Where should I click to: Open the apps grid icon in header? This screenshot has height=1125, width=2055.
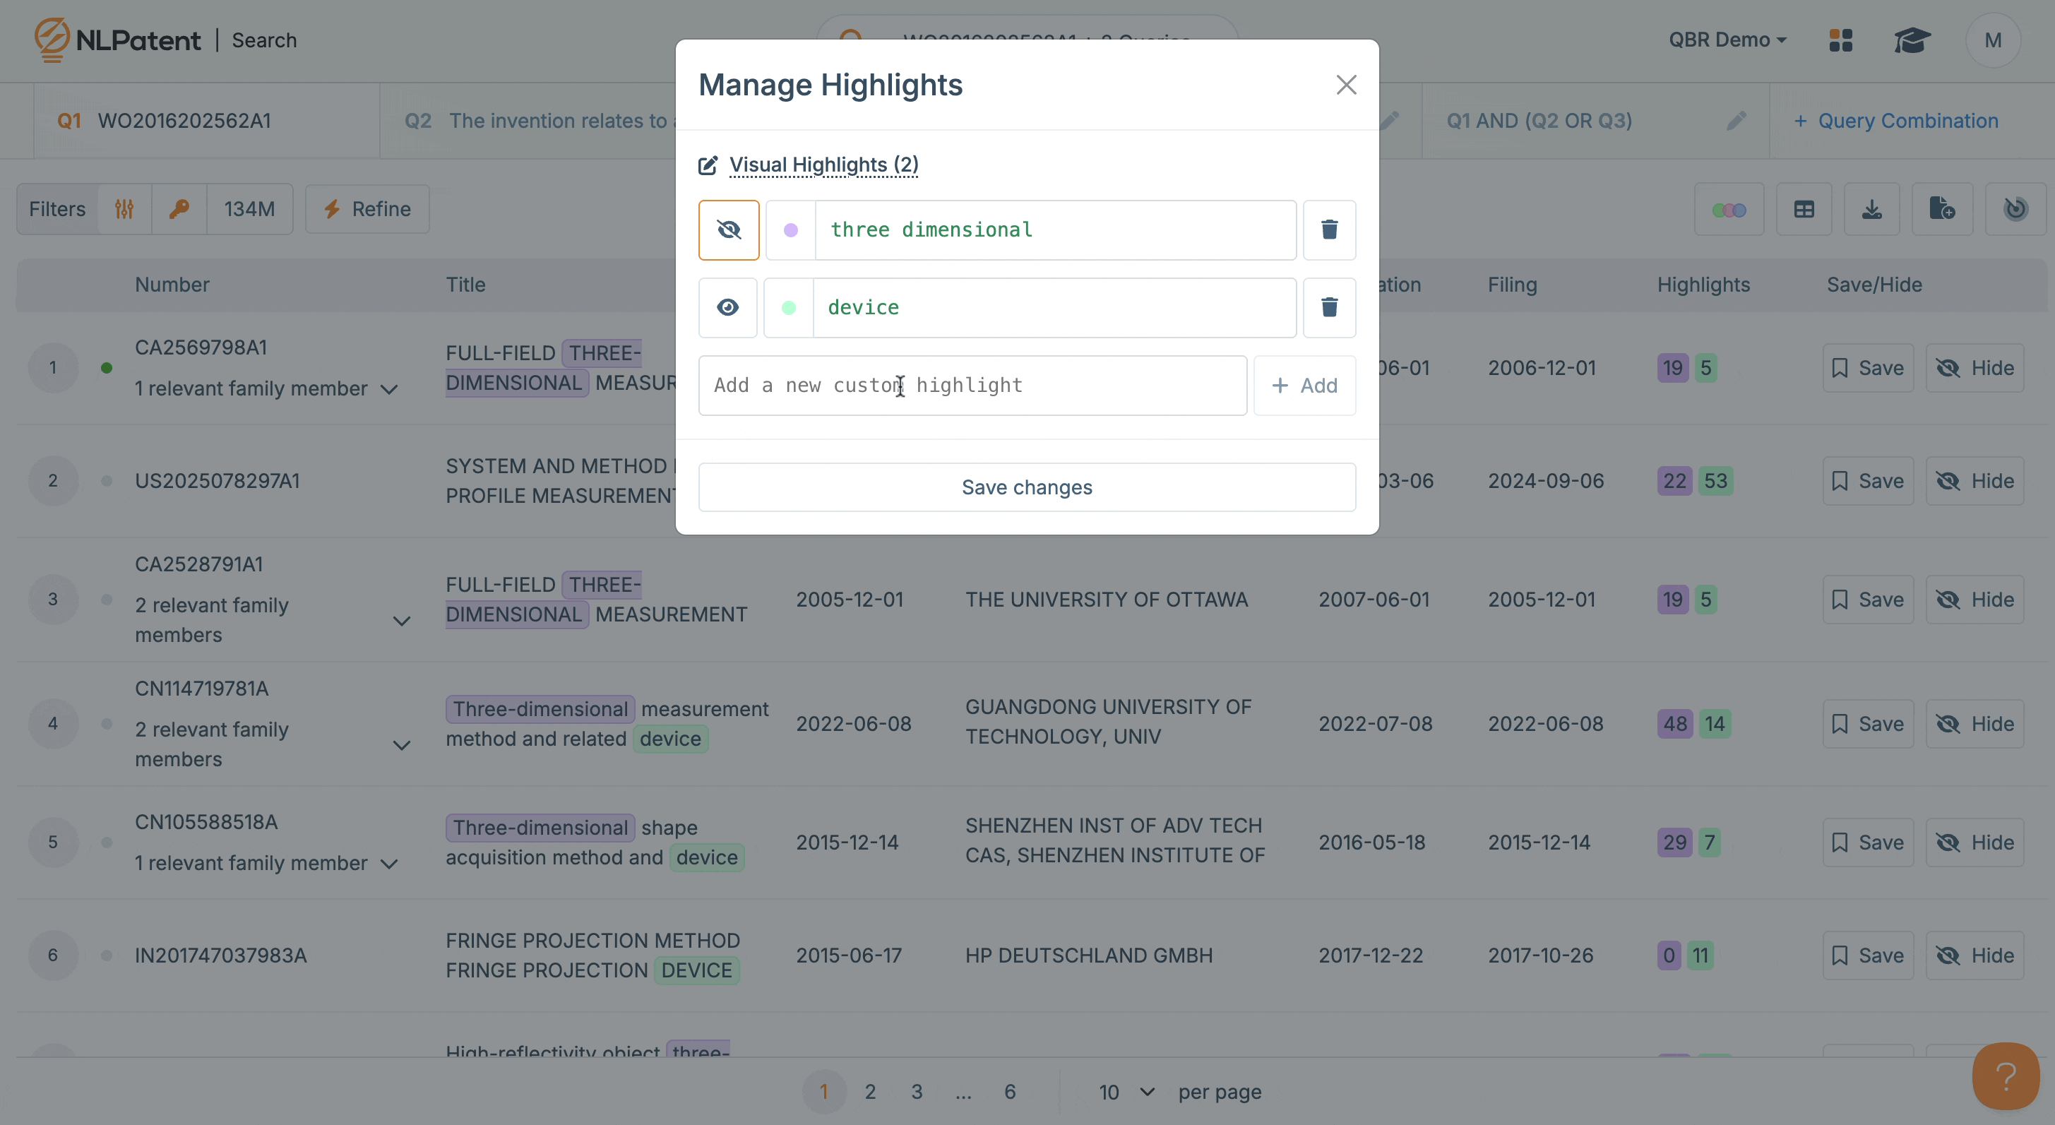1840,40
